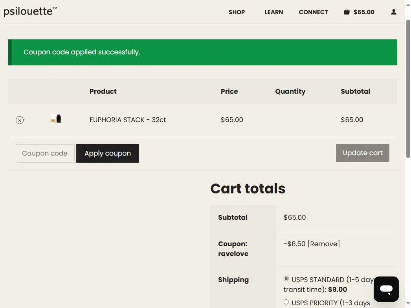
Task: Click the Update cart button
Action: click(x=363, y=153)
